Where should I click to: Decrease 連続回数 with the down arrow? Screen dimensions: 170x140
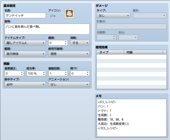click(x=66, y=75)
